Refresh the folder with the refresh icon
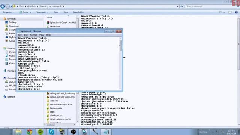 coord(181,6)
